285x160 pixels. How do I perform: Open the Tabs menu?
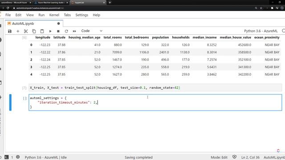[x=67, y=15]
